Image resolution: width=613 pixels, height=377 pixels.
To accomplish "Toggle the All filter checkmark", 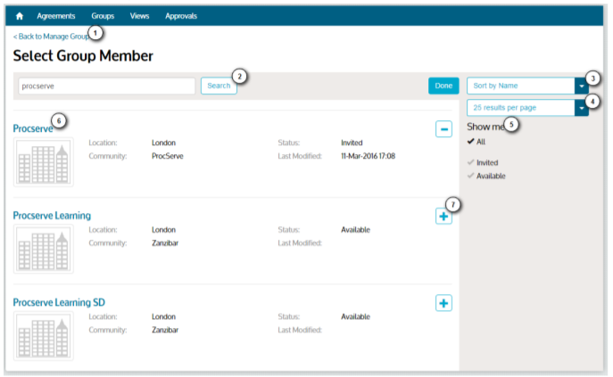I will 471,142.
